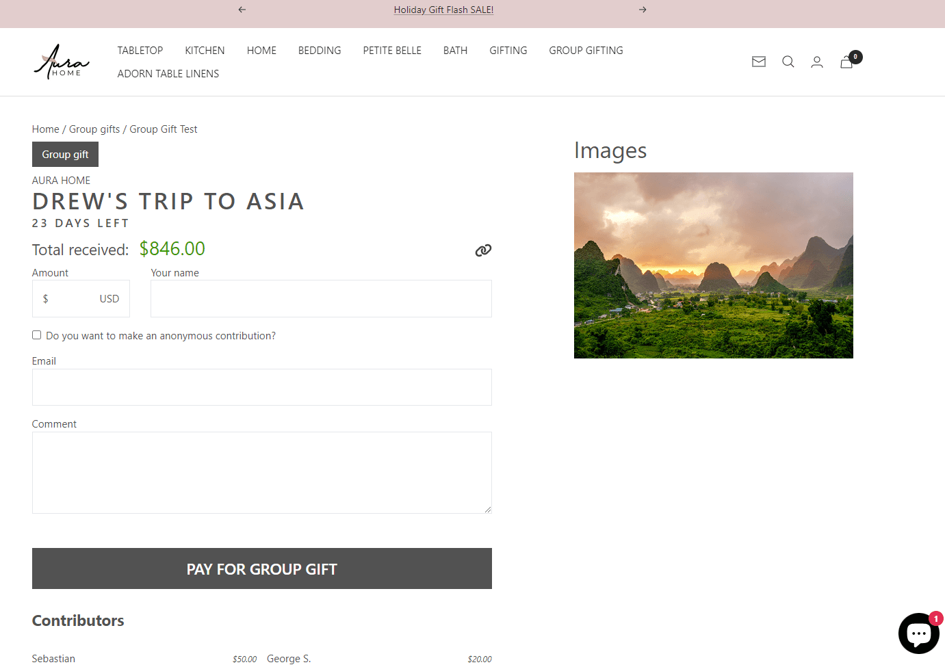Open the Group Gifting menu
Screen dimensions: 945x667
(586, 51)
